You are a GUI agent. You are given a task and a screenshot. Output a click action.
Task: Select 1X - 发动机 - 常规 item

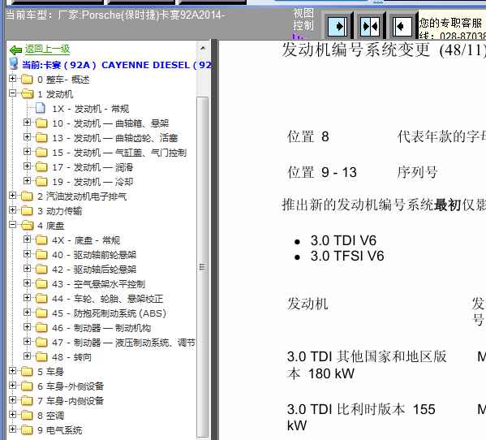tap(91, 109)
